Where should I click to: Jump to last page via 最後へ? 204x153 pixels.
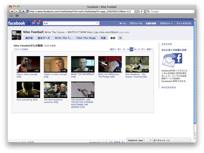tap(150, 49)
